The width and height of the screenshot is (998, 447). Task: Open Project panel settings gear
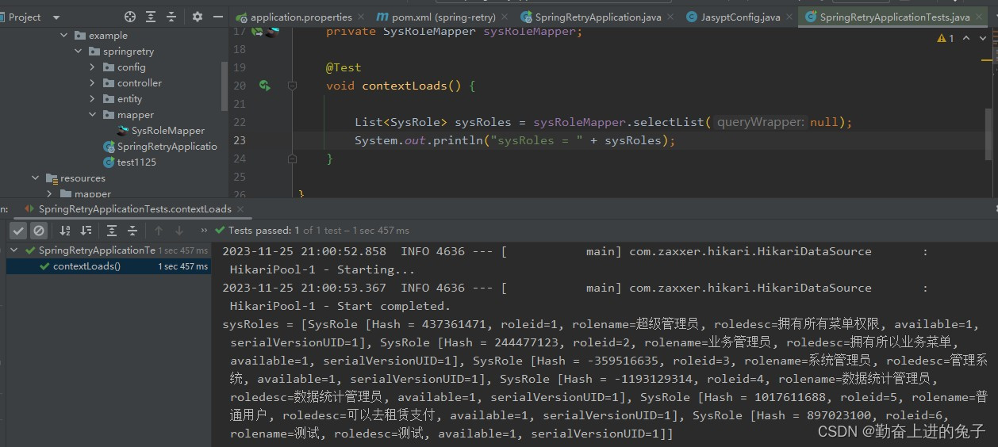click(x=198, y=17)
